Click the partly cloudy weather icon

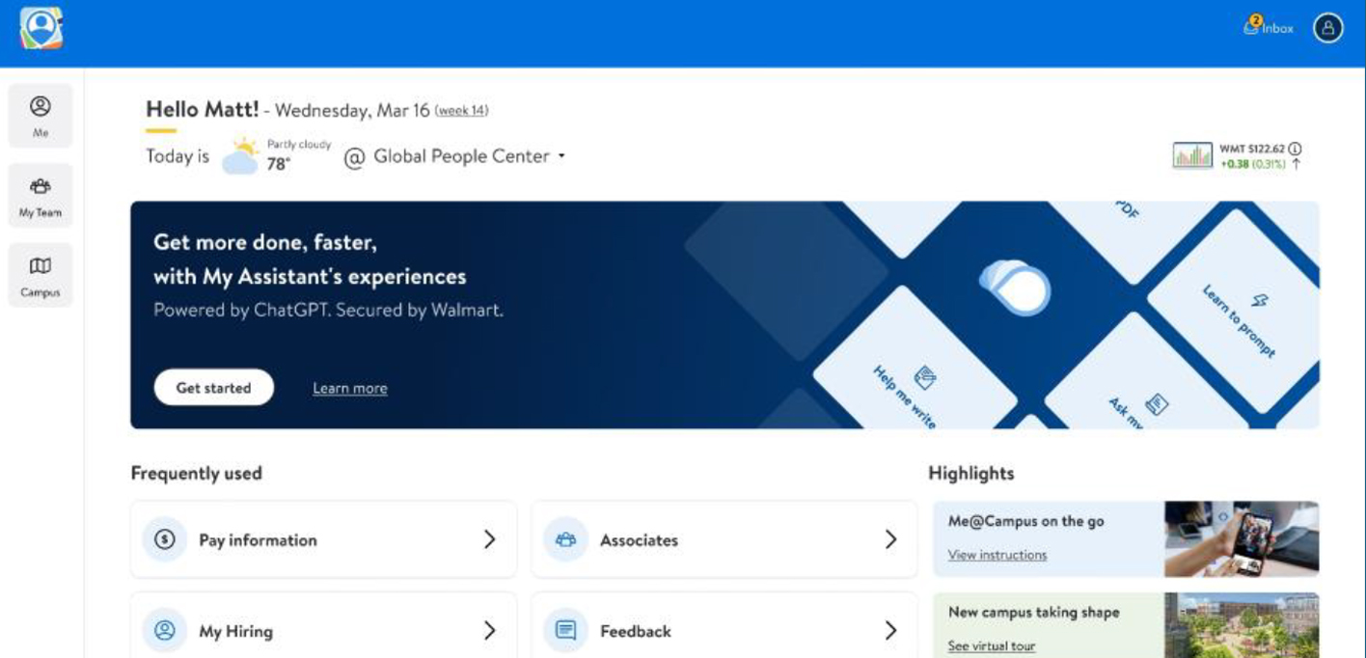point(241,156)
